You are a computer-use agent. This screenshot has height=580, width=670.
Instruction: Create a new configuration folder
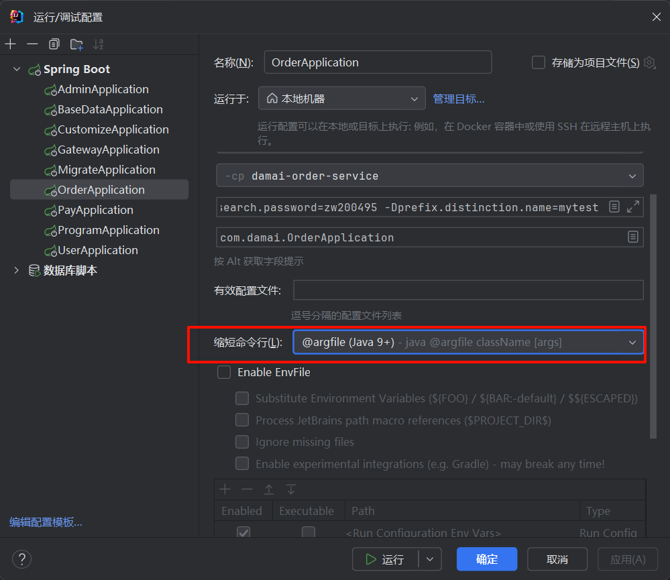point(76,44)
